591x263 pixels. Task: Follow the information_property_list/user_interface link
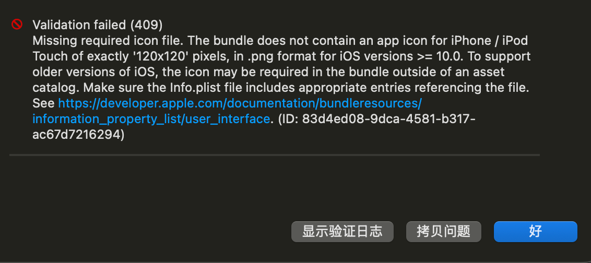(x=151, y=119)
